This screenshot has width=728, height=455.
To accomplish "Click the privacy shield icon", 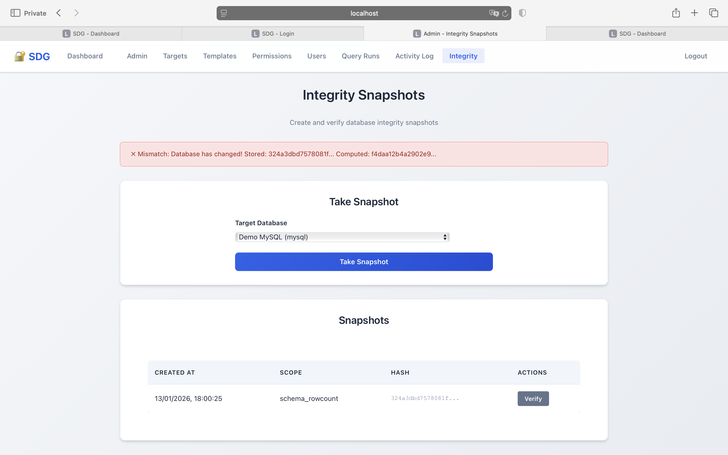I will 522,13.
